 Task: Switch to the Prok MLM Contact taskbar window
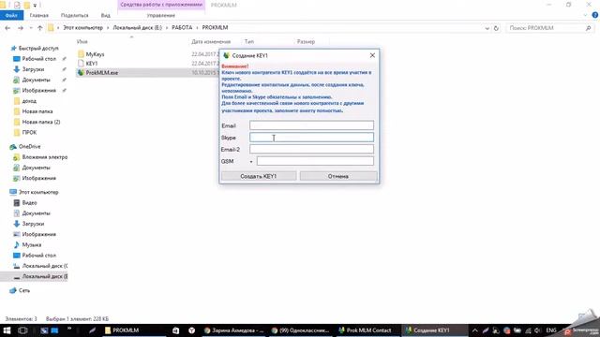click(x=366, y=330)
